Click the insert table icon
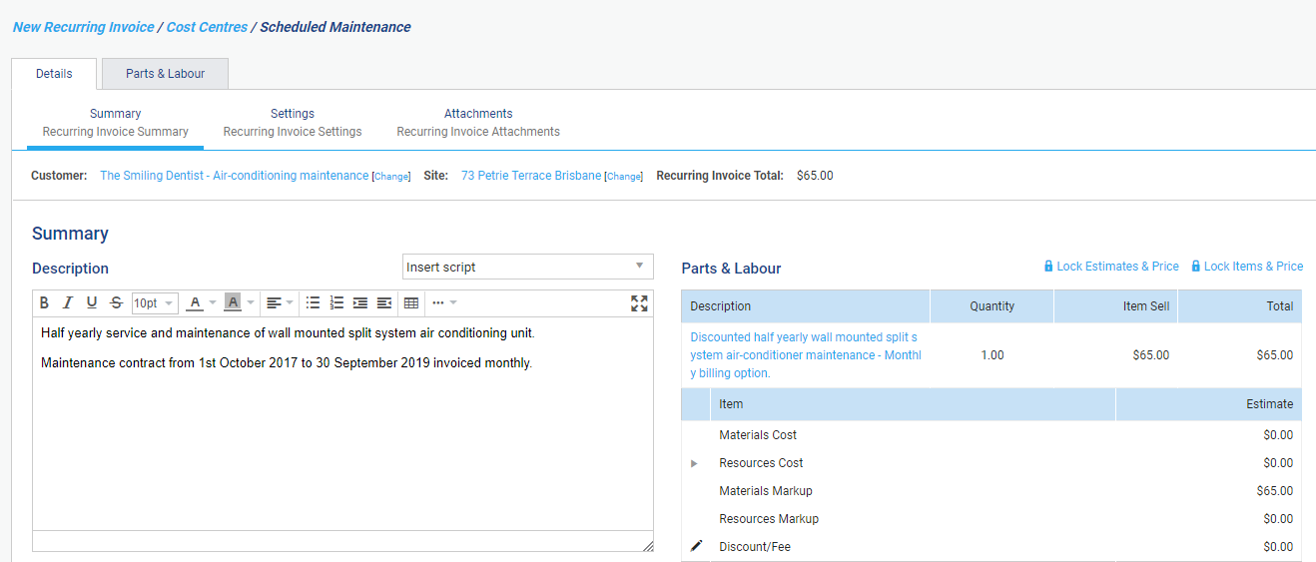Screen dimensions: 1316x562 coord(410,303)
